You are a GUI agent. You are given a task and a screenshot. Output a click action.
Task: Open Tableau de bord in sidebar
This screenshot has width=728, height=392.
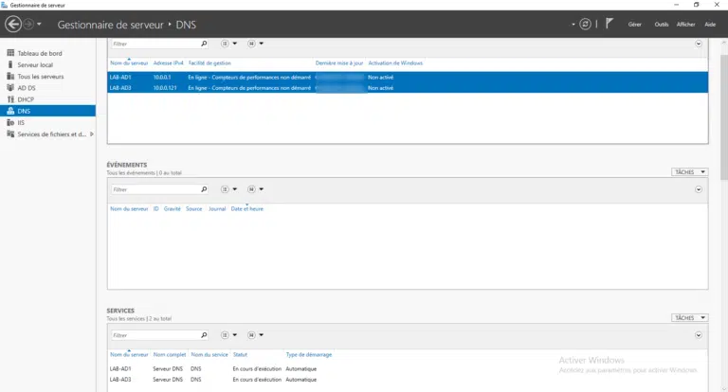pyautogui.click(x=39, y=53)
